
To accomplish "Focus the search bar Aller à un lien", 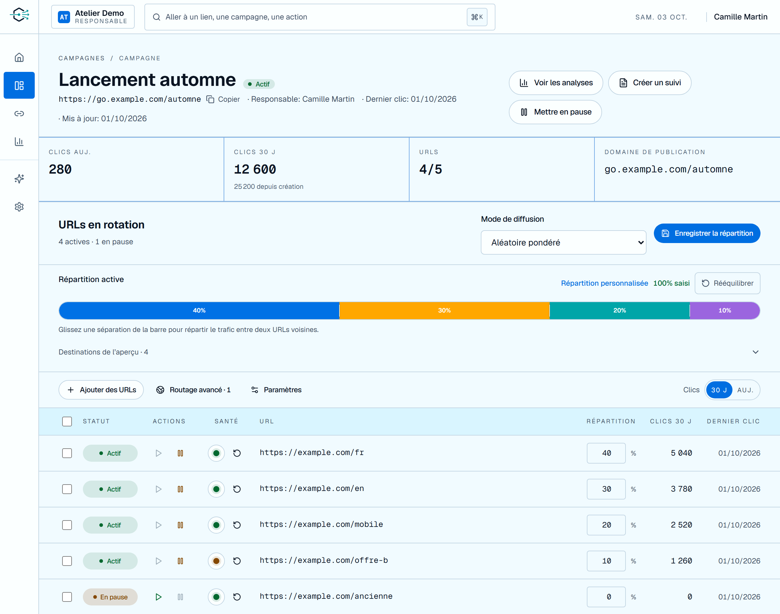I will pyautogui.click(x=320, y=17).
